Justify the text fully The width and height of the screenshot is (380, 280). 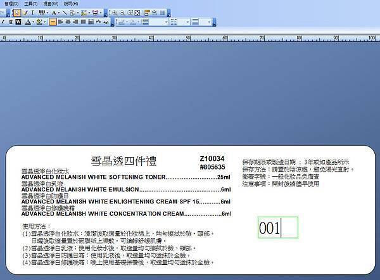coord(83,22)
